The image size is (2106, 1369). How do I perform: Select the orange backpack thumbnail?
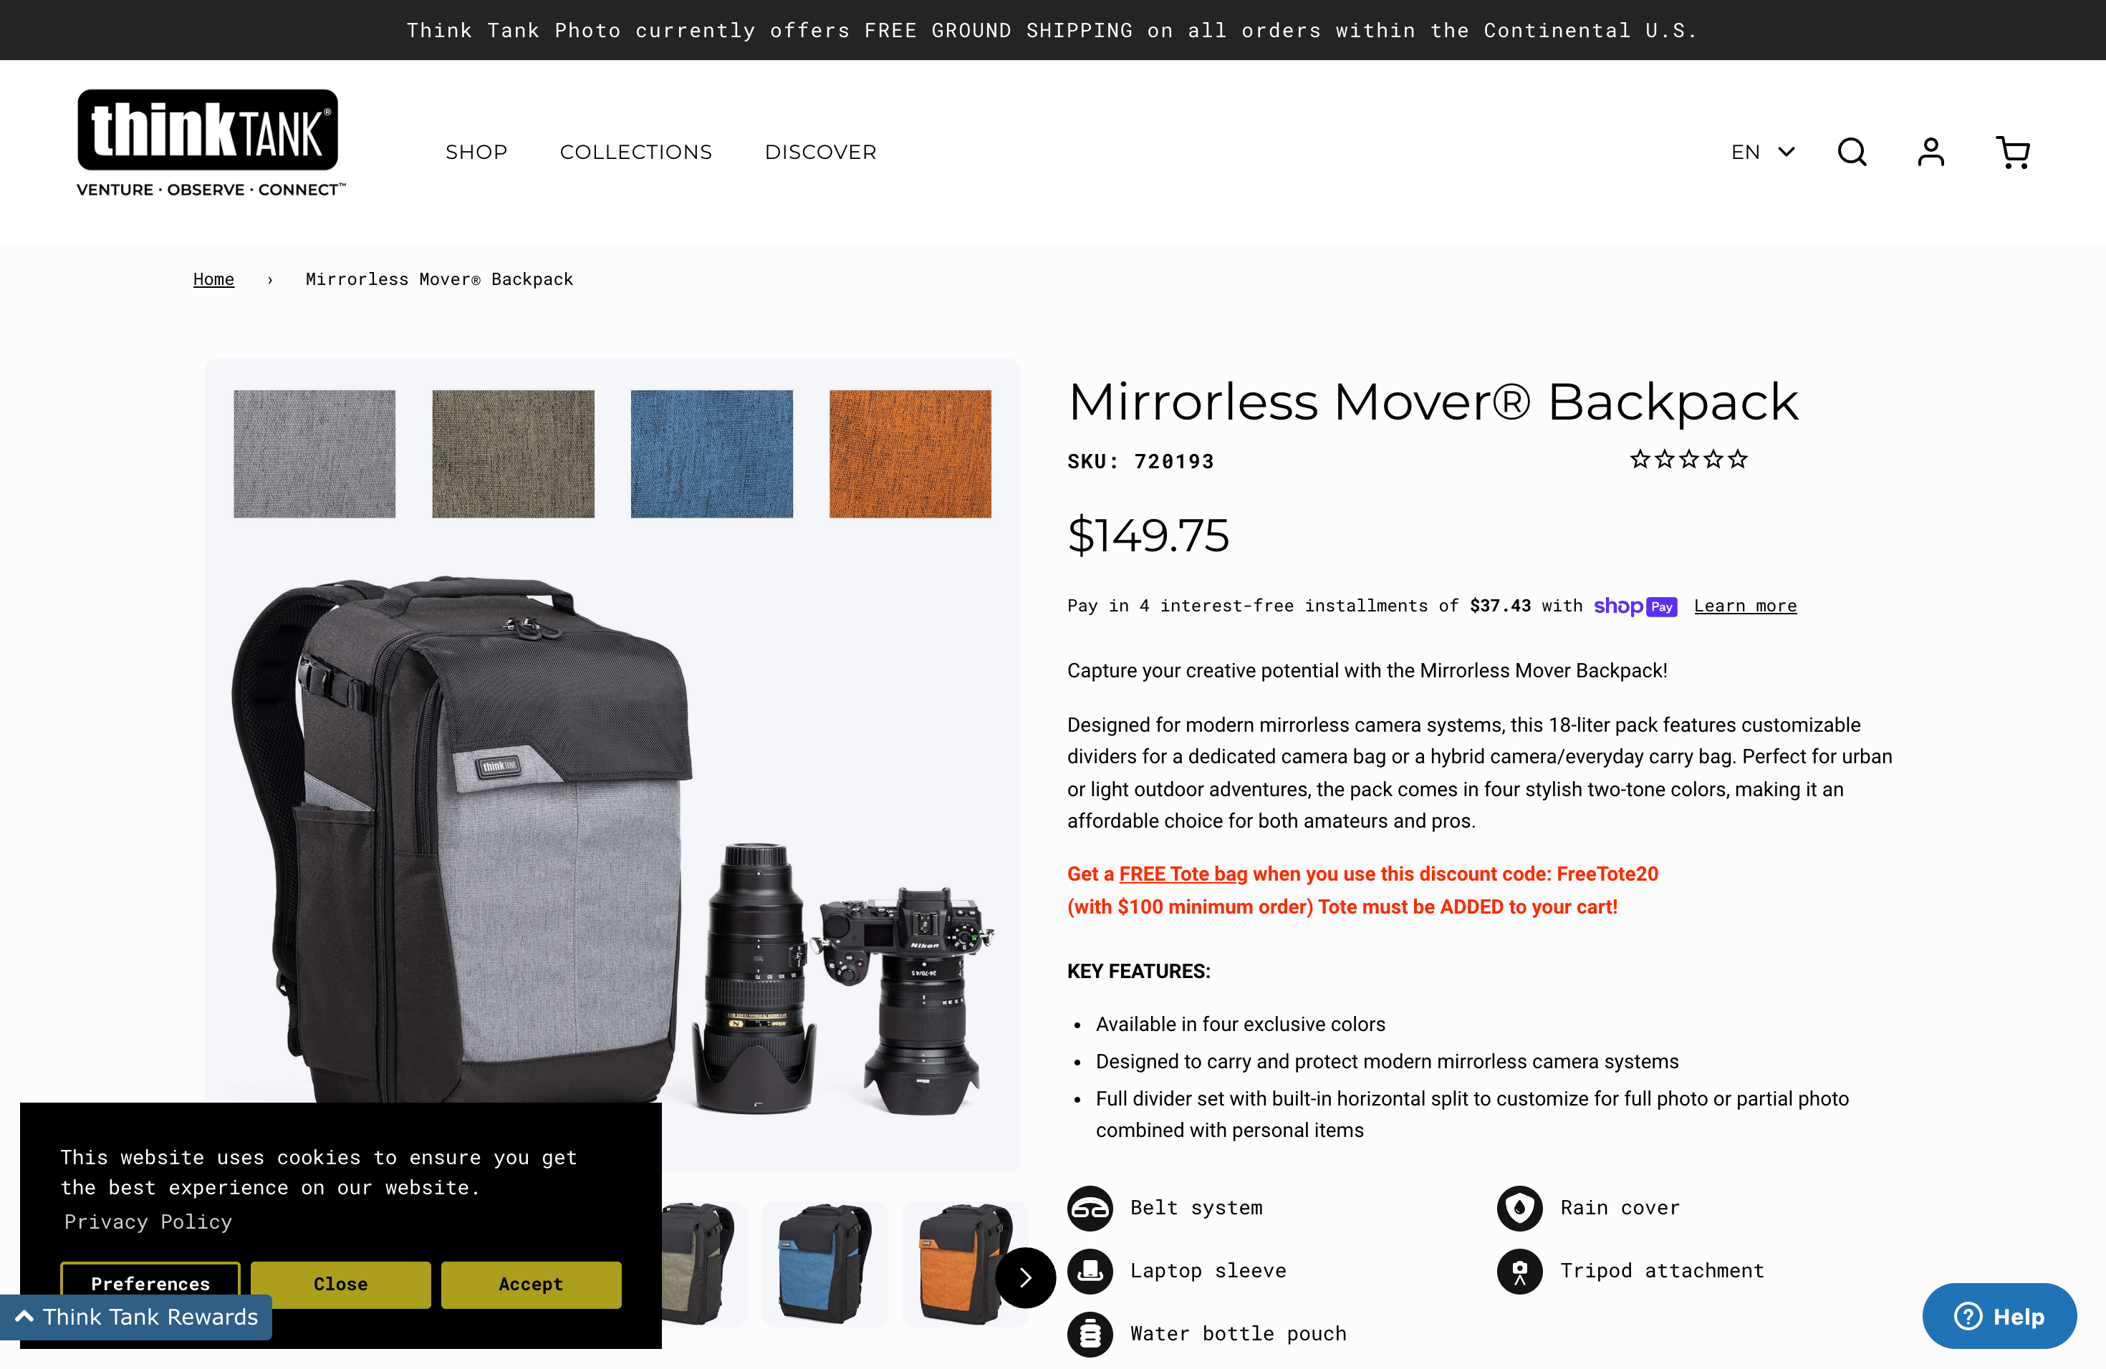964,1264
